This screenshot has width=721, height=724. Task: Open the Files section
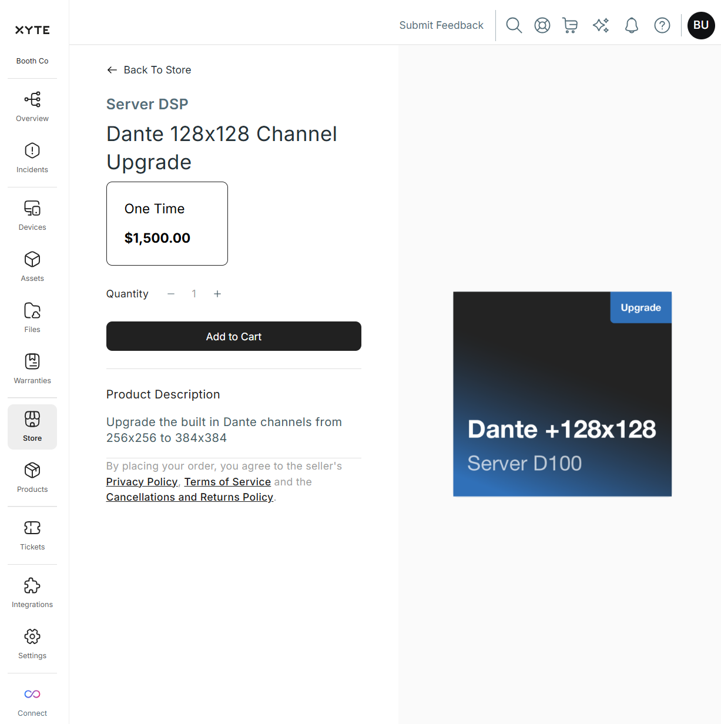[32, 318]
